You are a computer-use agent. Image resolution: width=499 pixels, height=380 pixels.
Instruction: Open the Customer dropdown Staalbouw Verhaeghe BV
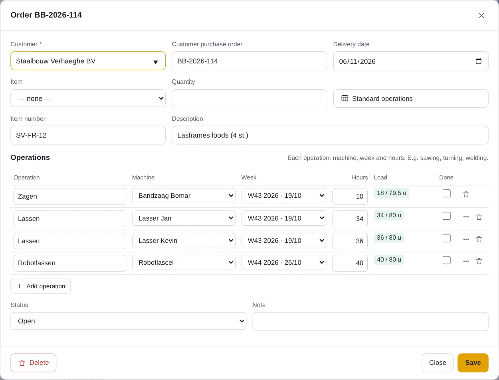coord(88,61)
